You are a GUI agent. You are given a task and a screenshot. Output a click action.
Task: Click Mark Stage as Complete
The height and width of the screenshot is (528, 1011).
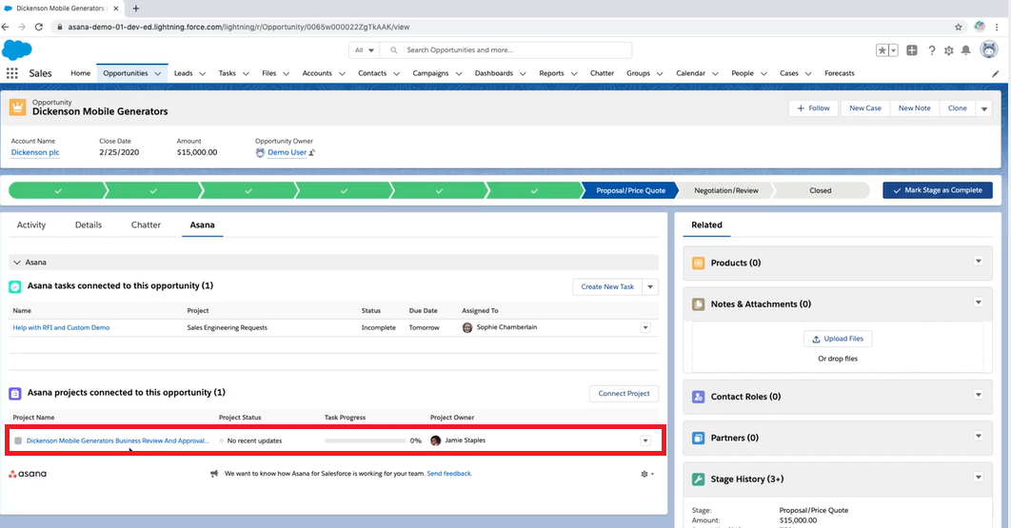[x=938, y=190]
